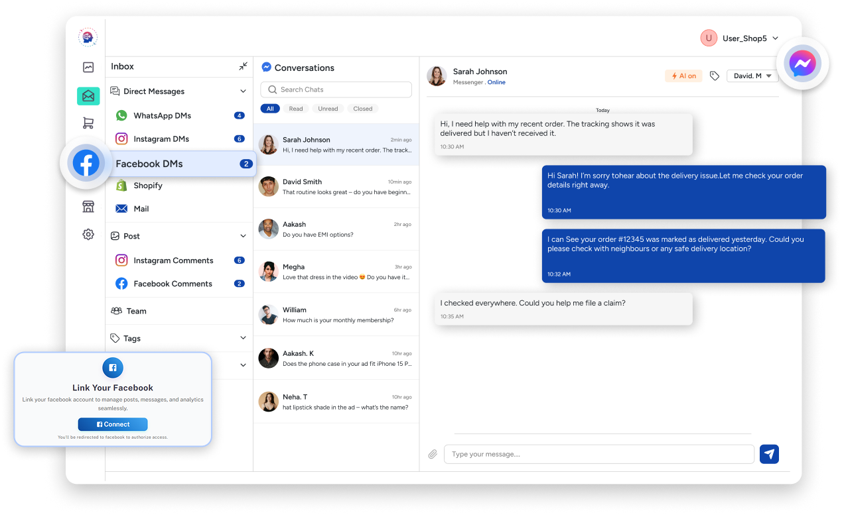Viewport: 842px width, 515px height.
Task: Open Megha conversation
Action: tap(336, 272)
